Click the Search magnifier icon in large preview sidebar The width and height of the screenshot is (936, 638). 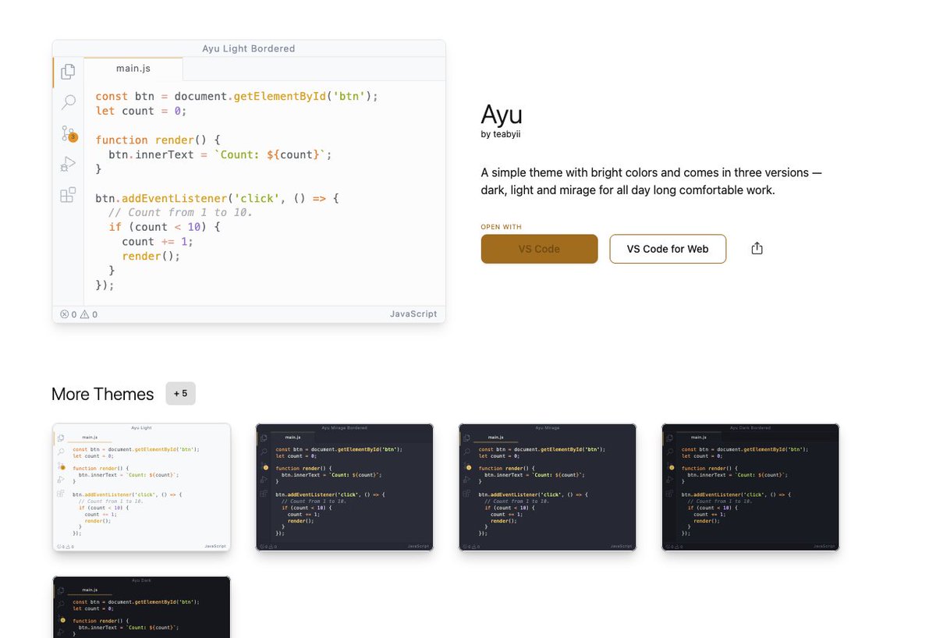pyautogui.click(x=68, y=102)
